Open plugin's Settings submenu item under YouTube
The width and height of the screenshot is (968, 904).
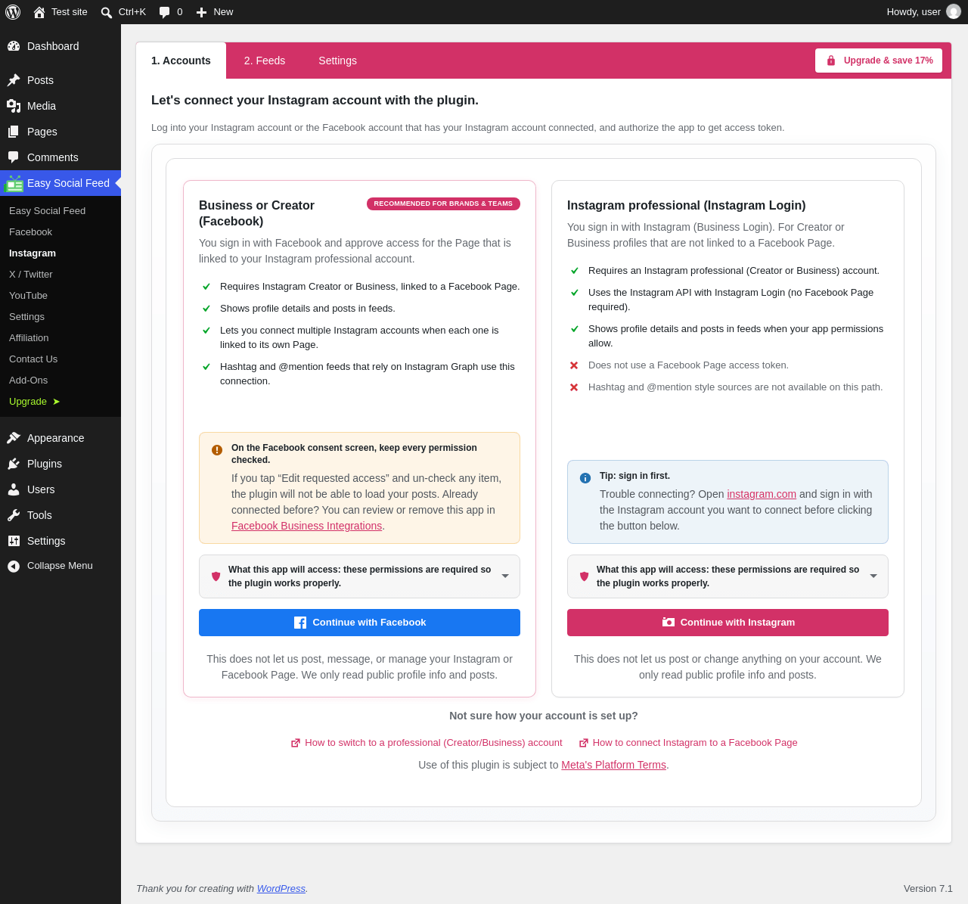[x=26, y=317]
